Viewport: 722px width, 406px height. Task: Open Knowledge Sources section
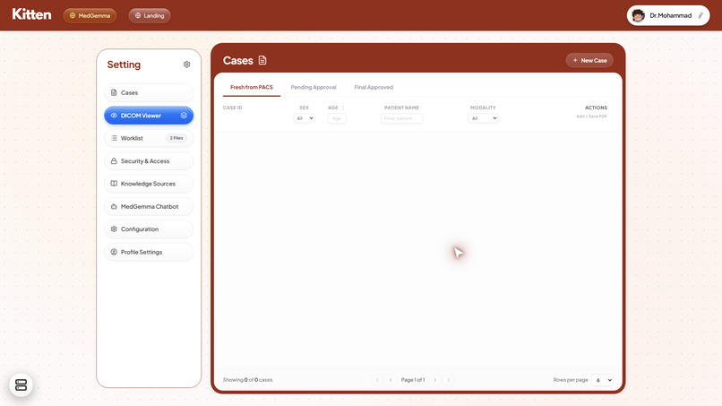[149, 184]
